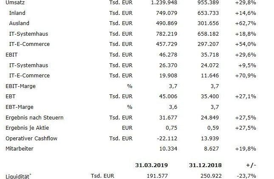Select the Operativer Cashflow label
Image resolution: width=274 pixels, height=179 pixels.
tap(31, 139)
